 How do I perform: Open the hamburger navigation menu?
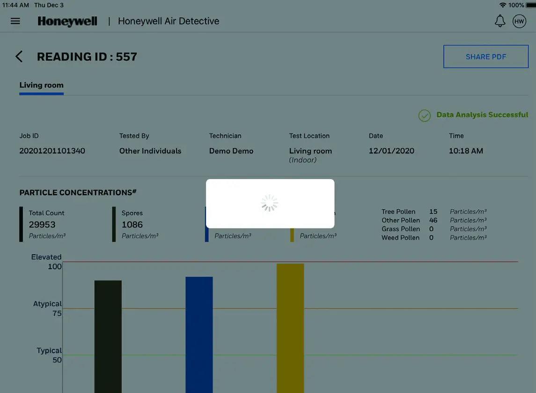[x=15, y=20]
